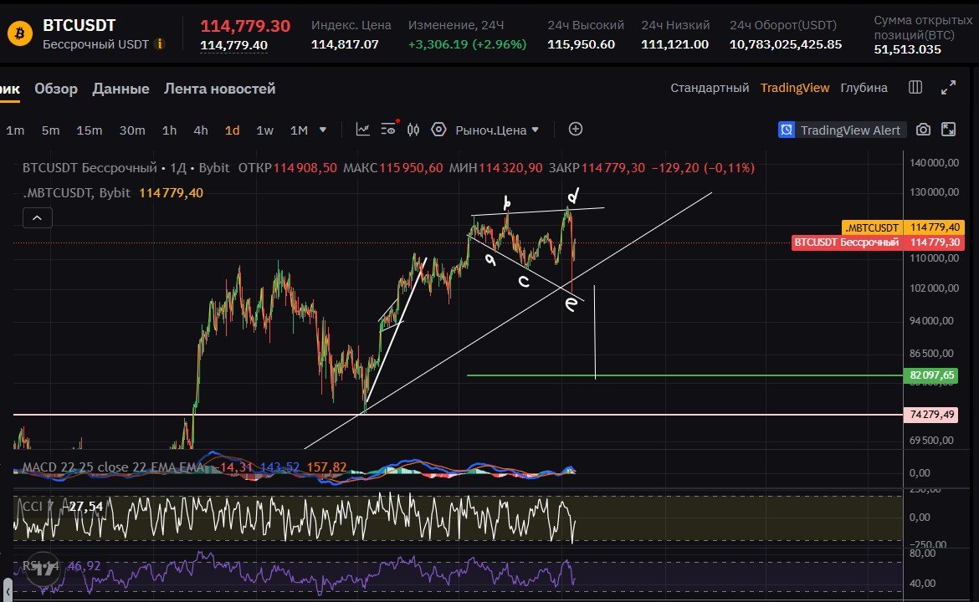Click the mark price 114,779.40 under last price

[x=233, y=45]
